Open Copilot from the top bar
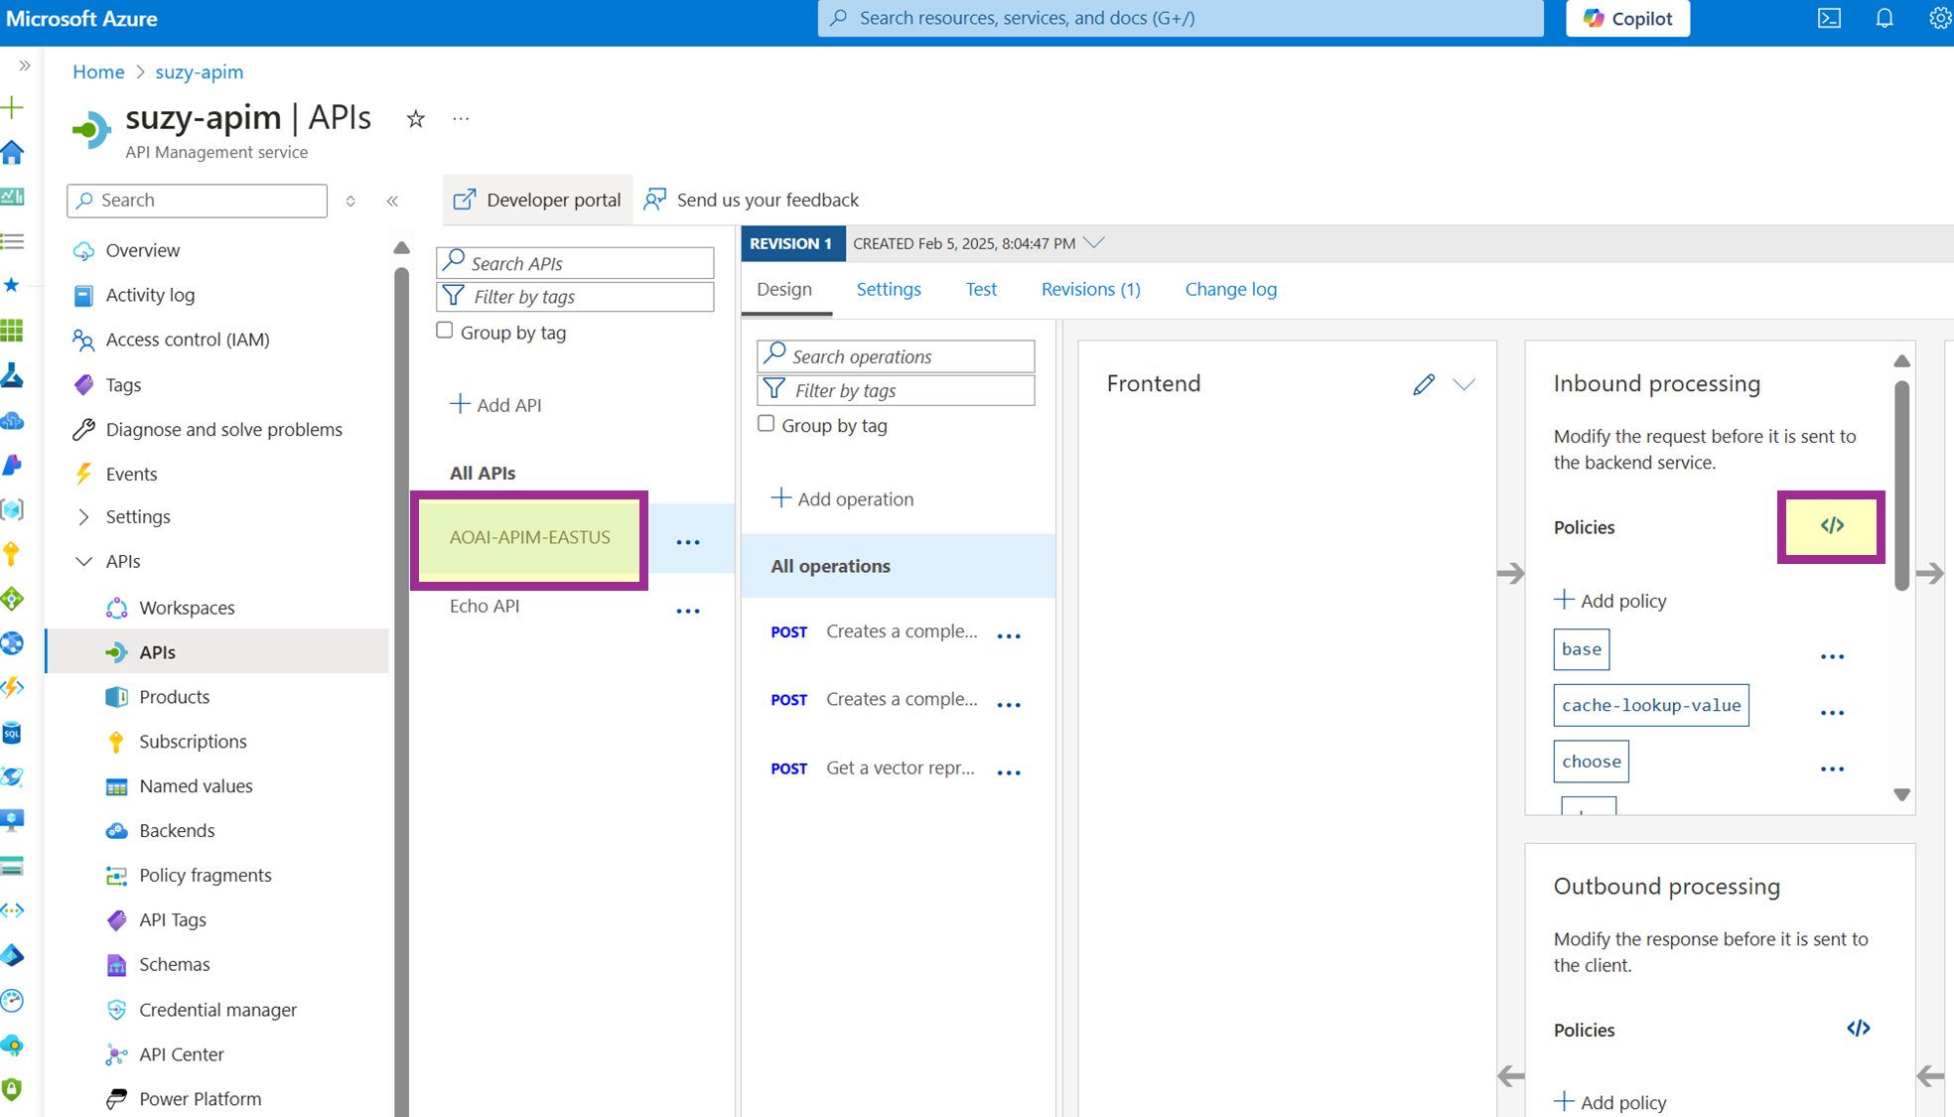 (1627, 18)
